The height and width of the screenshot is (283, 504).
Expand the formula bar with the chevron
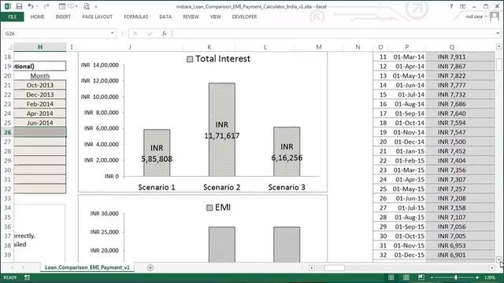(x=498, y=33)
